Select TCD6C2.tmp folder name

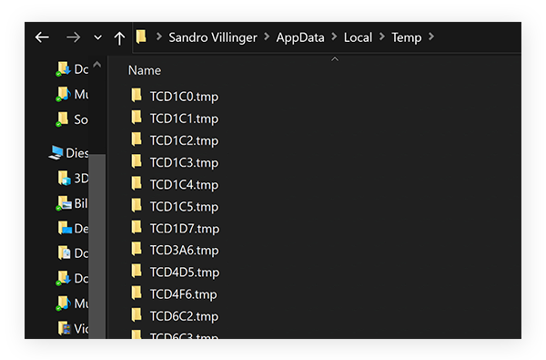coord(184,316)
